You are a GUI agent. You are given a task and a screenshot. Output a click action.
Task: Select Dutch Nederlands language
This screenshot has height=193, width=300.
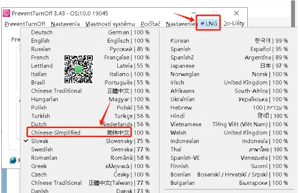[90, 124]
